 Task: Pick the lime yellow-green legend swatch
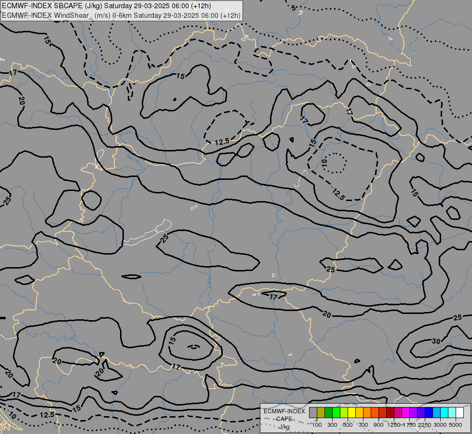[x=344, y=413]
